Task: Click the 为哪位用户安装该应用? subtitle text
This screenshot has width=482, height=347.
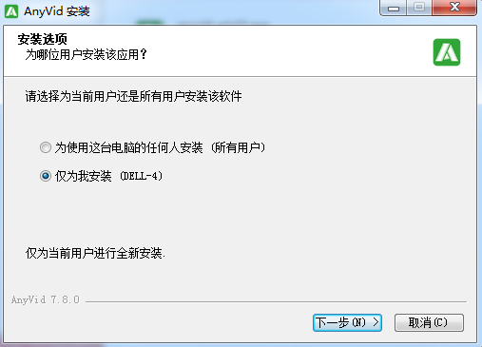Action: [x=86, y=54]
